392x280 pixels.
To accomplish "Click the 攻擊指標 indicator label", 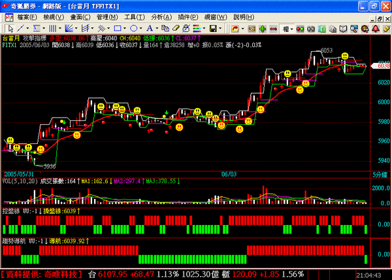I will pyautogui.click(x=35, y=39).
